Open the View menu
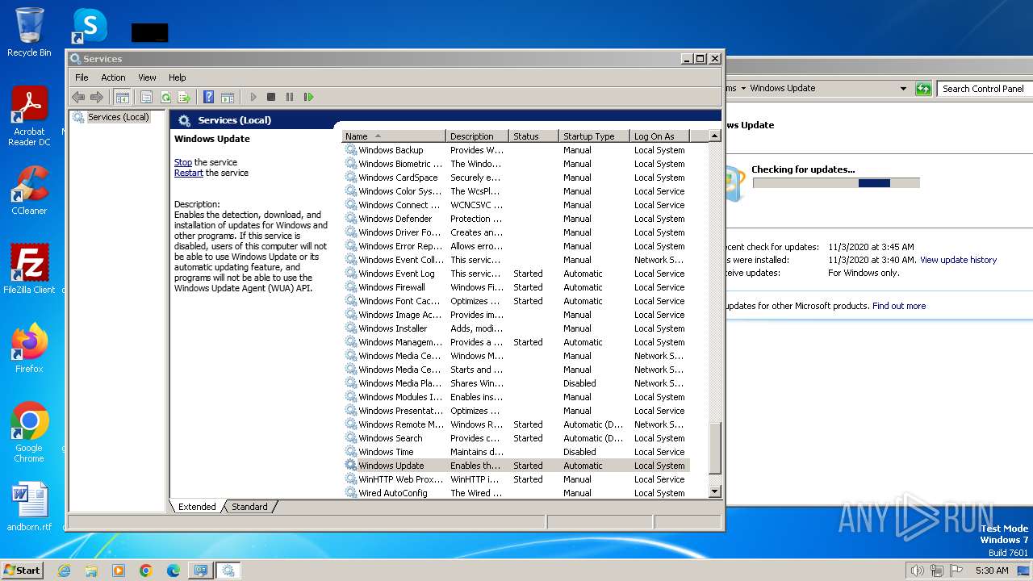Viewport: 1033px width, 581px height. pyautogui.click(x=147, y=77)
